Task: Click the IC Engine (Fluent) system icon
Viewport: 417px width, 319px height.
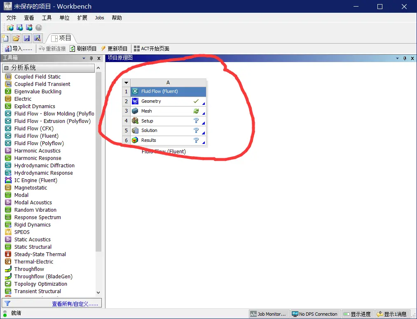Action: (8, 180)
